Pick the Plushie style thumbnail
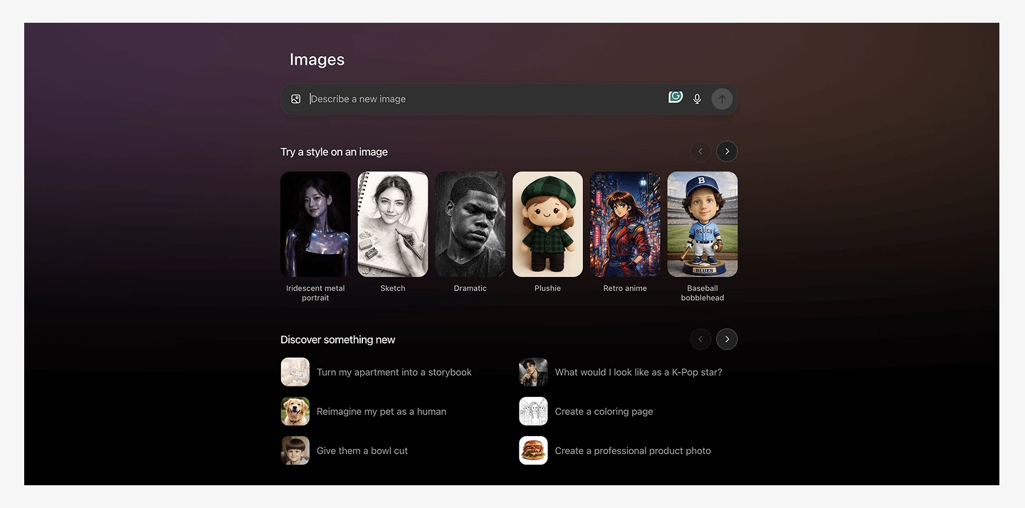The width and height of the screenshot is (1025, 508). [x=547, y=224]
